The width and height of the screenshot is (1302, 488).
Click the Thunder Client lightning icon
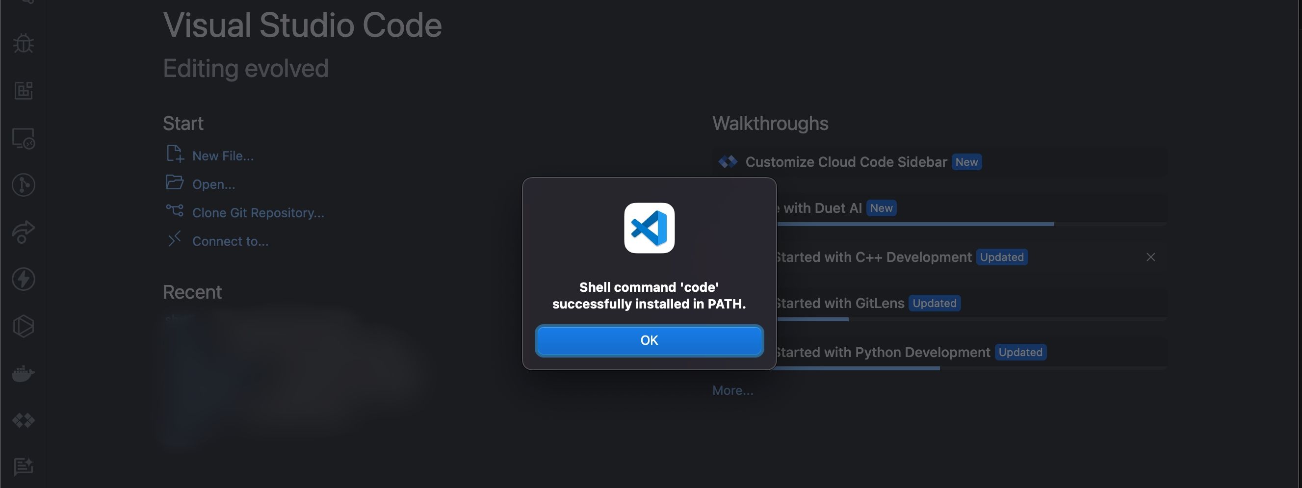(x=23, y=279)
